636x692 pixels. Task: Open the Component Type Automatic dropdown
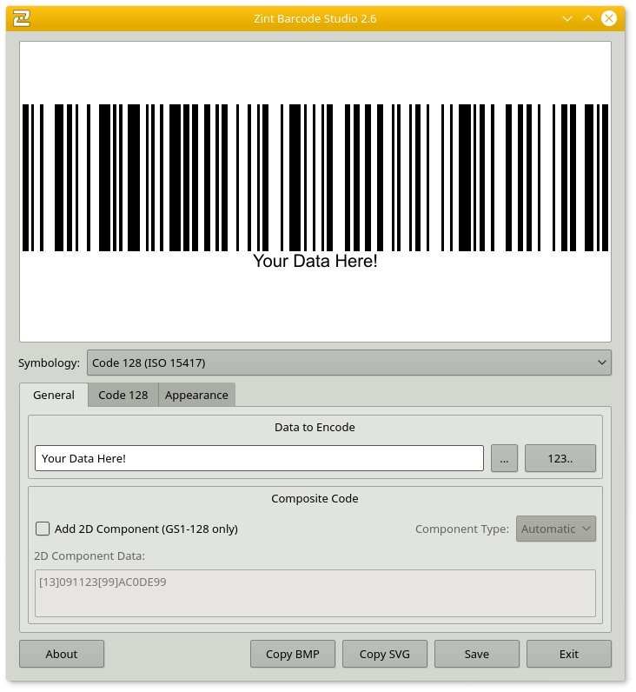pyautogui.click(x=556, y=529)
